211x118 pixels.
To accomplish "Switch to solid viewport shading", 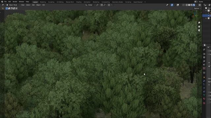I will click(189, 5).
